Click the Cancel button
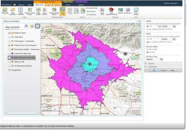This screenshot has height=130, width=187. [163, 70]
